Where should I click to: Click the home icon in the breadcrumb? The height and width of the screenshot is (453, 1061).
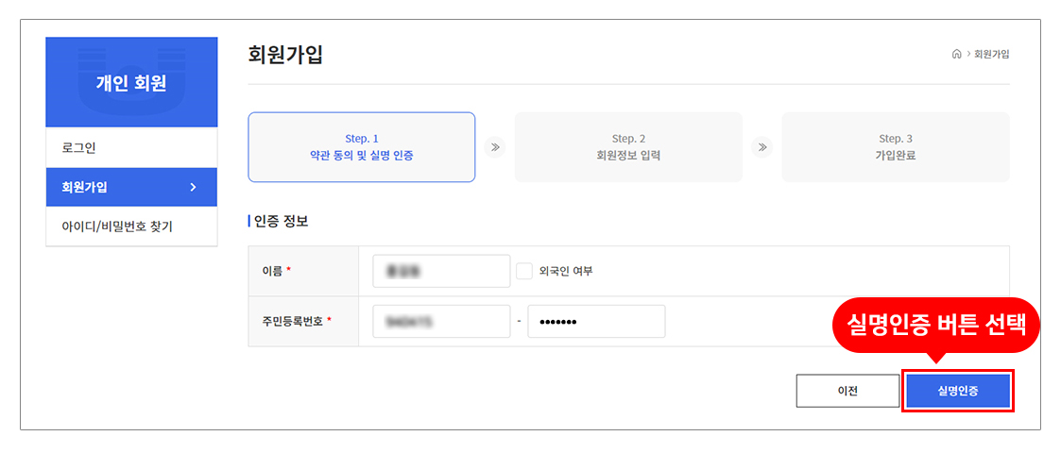tap(956, 54)
